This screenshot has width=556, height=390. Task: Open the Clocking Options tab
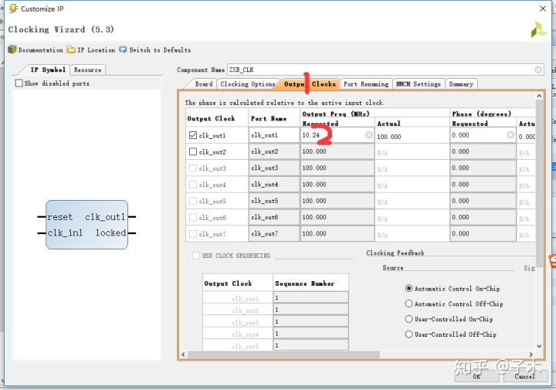[x=248, y=84]
